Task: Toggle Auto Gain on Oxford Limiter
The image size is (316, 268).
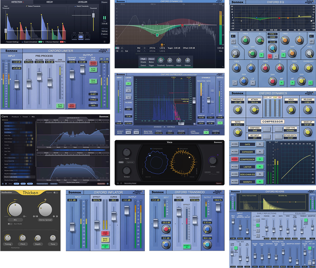Action: pos(60,106)
